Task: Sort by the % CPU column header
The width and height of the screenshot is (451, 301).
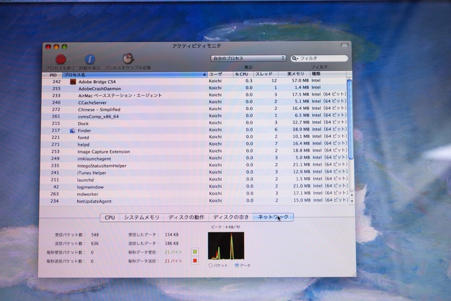Action: coord(243,74)
